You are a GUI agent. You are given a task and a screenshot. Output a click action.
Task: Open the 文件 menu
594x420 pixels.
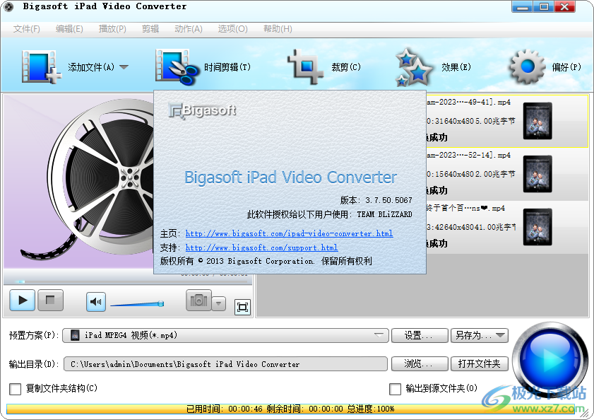27,29
